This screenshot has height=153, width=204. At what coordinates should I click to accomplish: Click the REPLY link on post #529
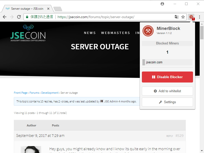169,136
